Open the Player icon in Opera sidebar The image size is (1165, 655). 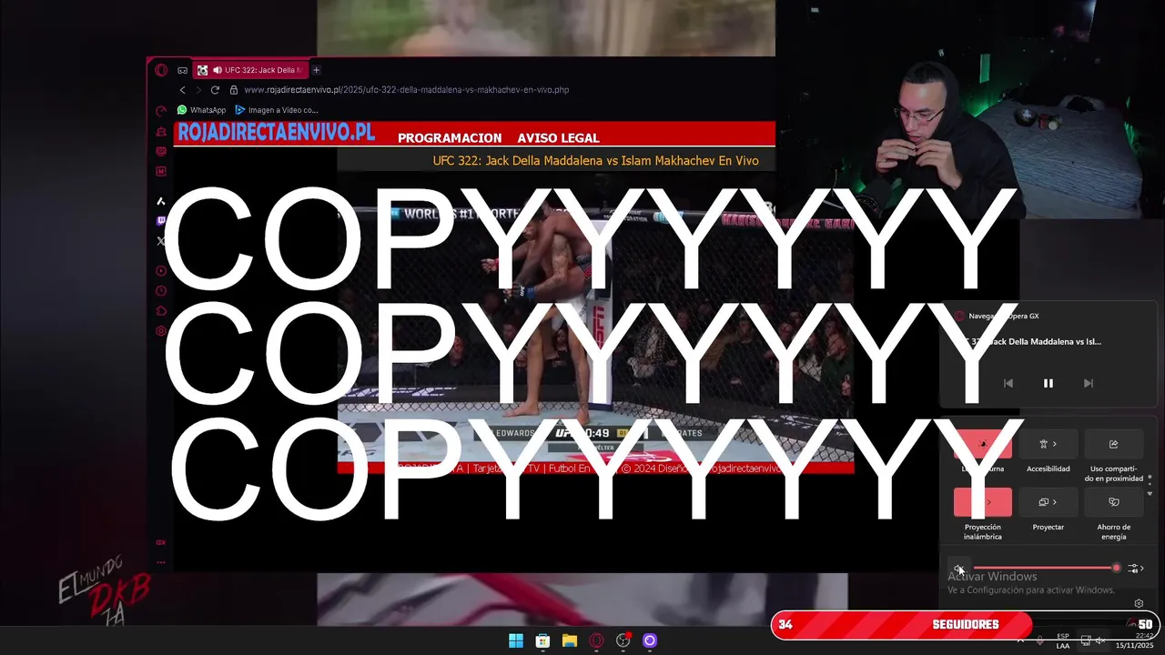161,271
